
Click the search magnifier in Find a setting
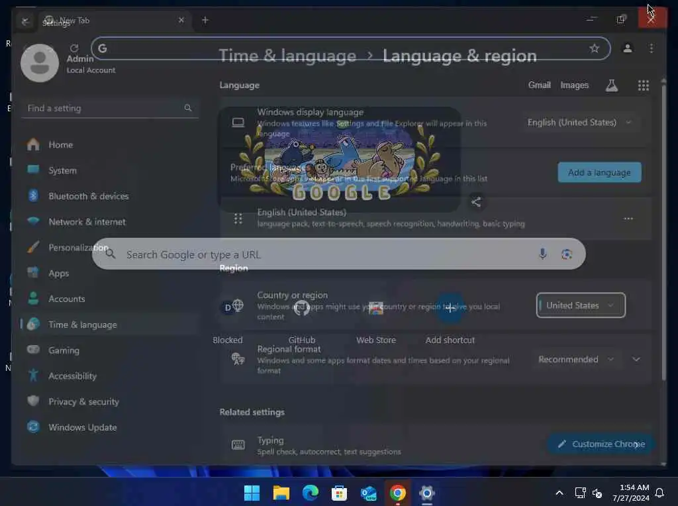187,108
